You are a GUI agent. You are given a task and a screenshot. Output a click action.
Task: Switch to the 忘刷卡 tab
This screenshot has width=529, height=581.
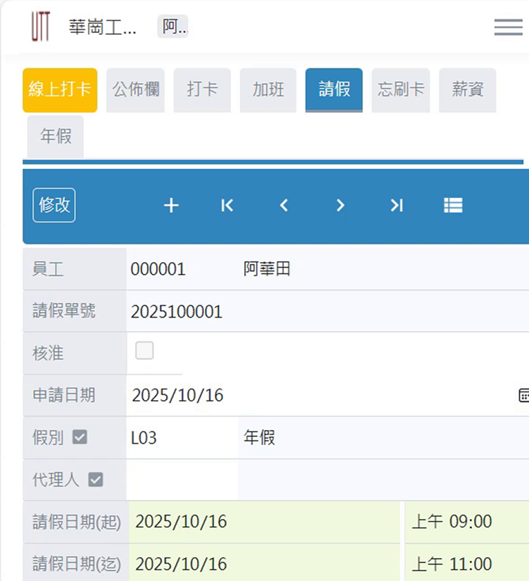pyautogui.click(x=401, y=90)
